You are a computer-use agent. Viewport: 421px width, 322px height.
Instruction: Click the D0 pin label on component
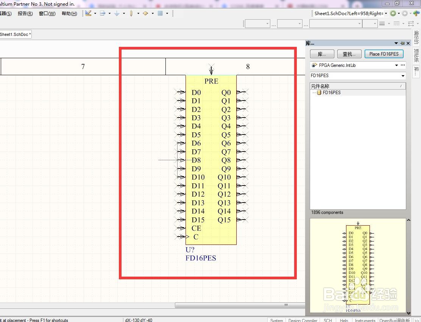coord(196,93)
